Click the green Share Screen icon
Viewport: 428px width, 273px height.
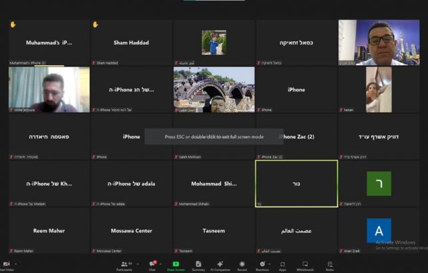tap(175, 264)
